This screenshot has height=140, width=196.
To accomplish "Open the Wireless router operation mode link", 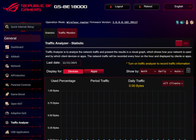I will (78, 22).
